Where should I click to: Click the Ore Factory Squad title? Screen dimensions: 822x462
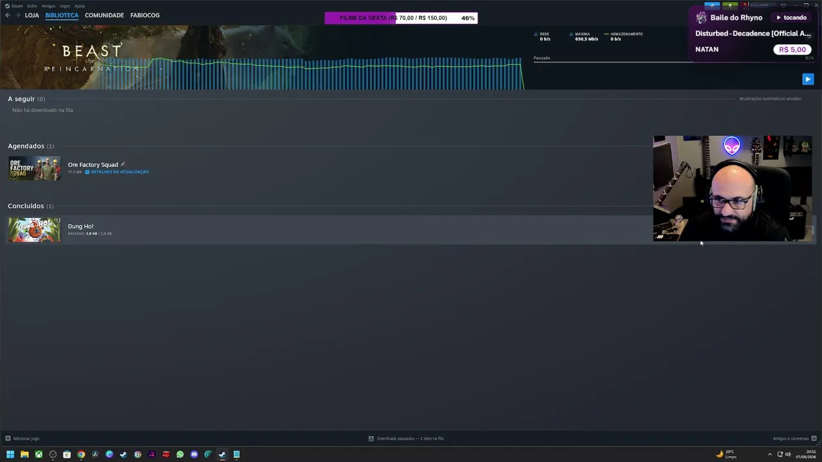(x=93, y=165)
